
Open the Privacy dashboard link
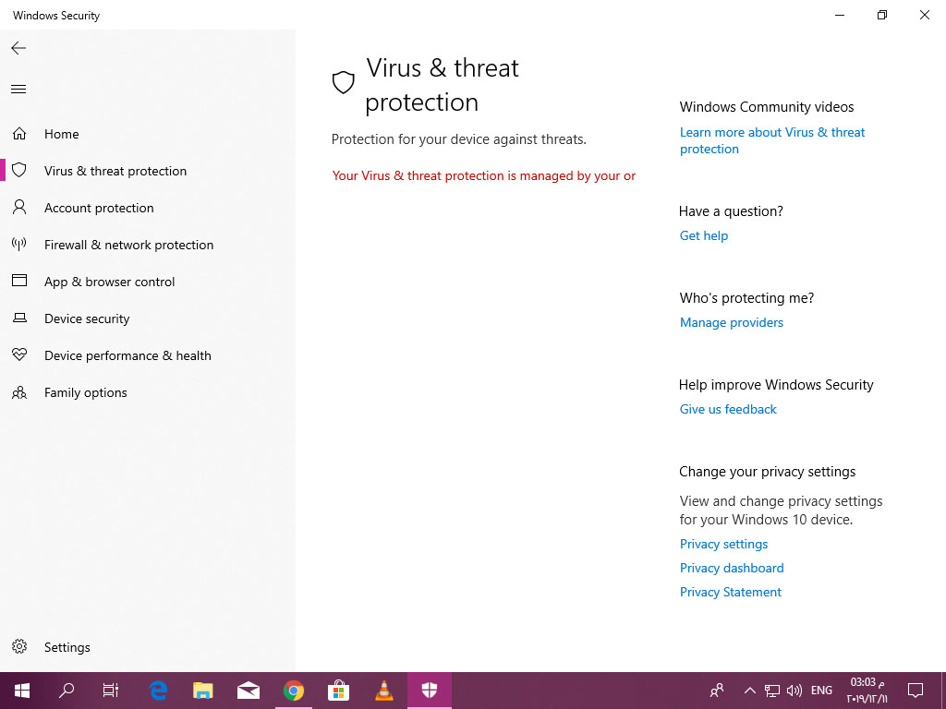[732, 568]
